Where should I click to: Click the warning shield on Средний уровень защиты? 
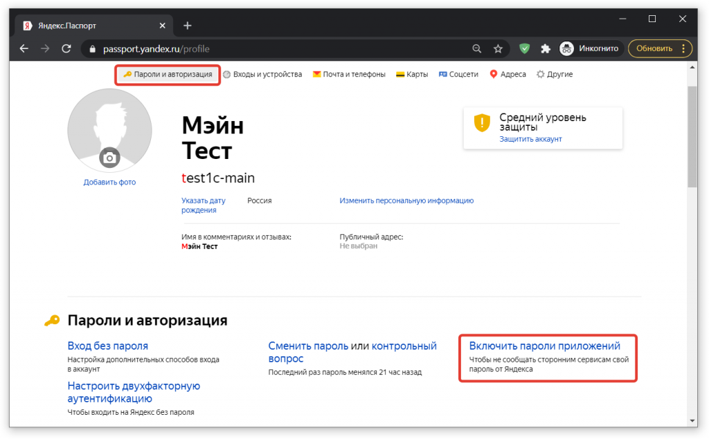(x=482, y=123)
